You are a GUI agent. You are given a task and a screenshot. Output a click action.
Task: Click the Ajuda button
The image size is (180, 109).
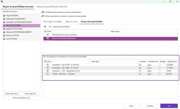tap(131, 106)
